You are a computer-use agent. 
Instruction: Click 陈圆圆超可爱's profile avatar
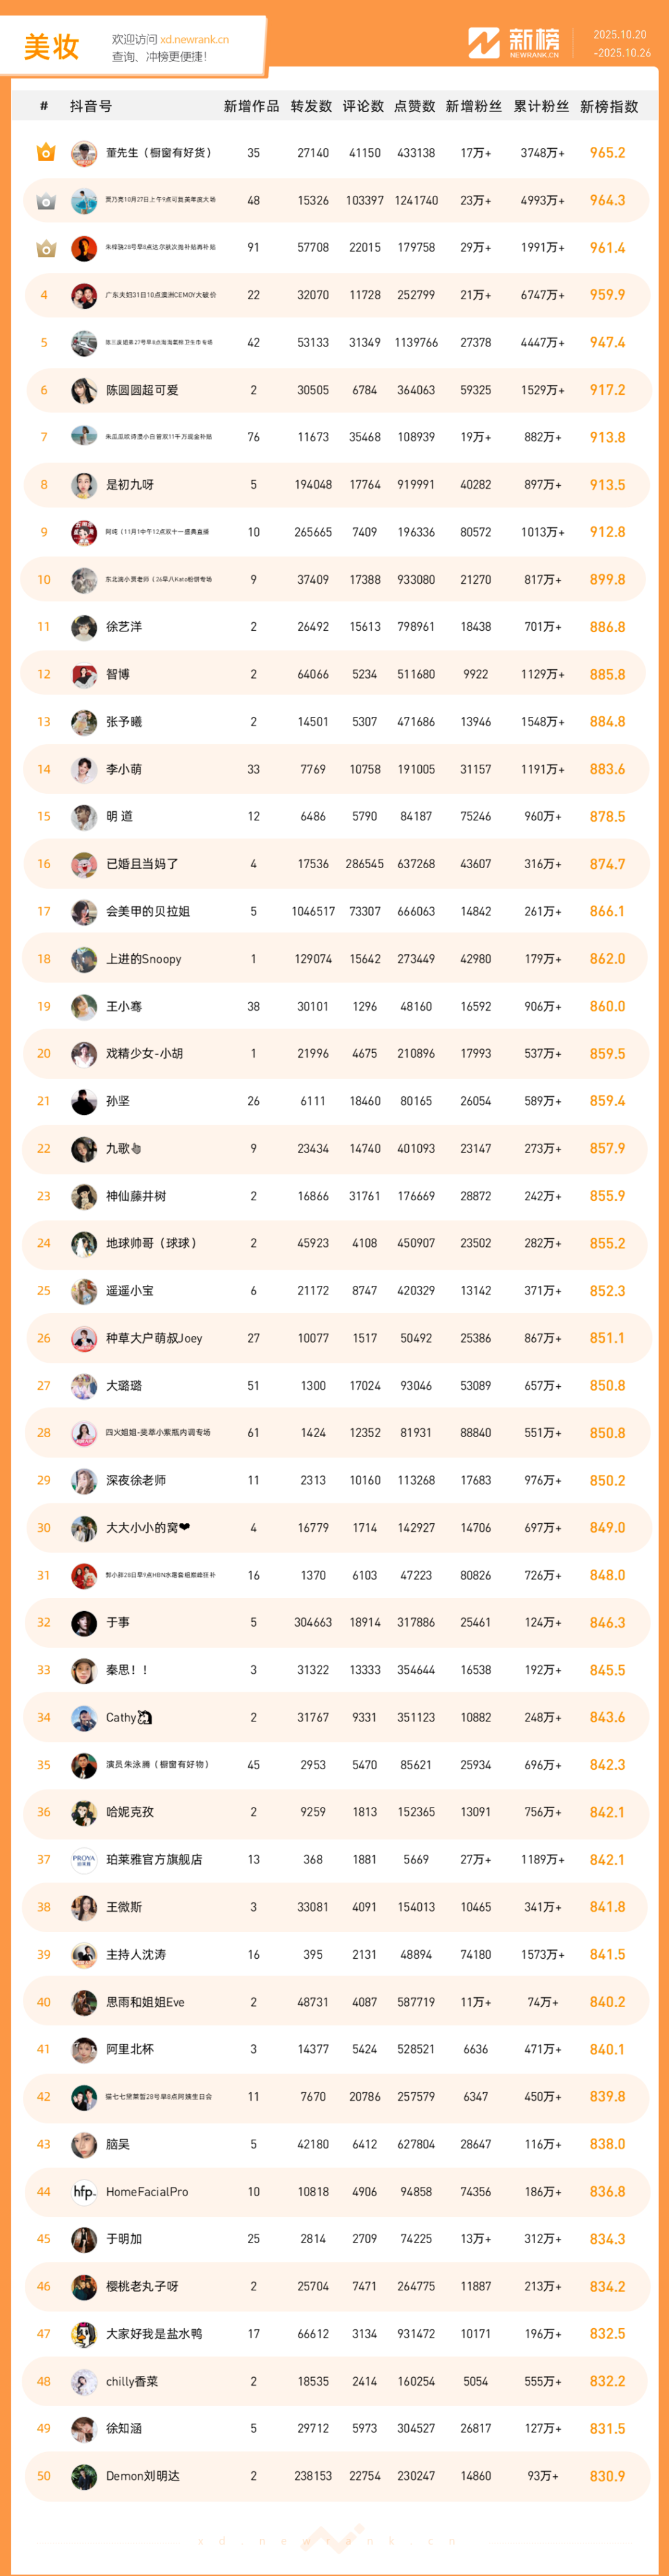pyautogui.click(x=84, y=391)
